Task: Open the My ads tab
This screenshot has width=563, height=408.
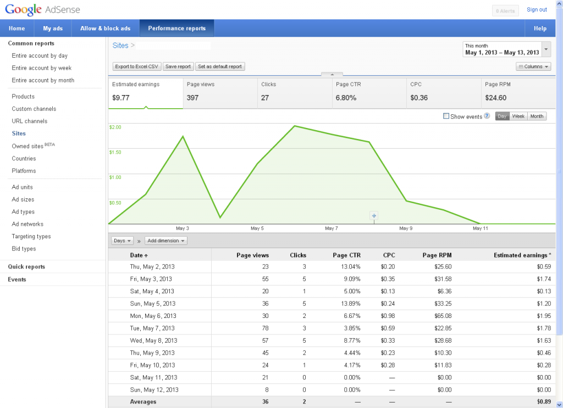Action: pos(53,29)
